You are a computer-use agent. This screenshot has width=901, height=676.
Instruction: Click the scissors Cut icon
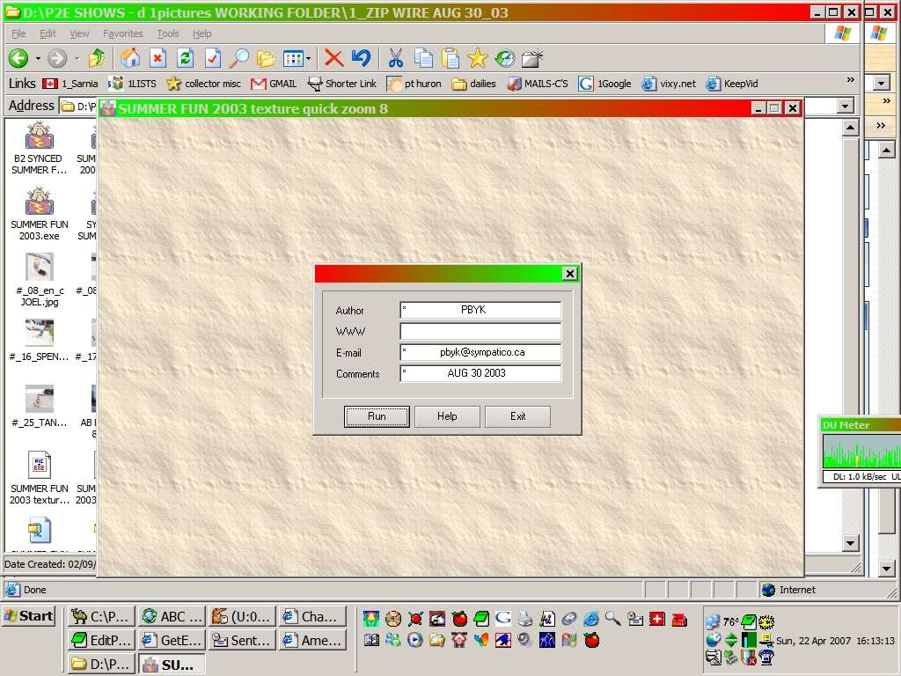pos(396,58)
